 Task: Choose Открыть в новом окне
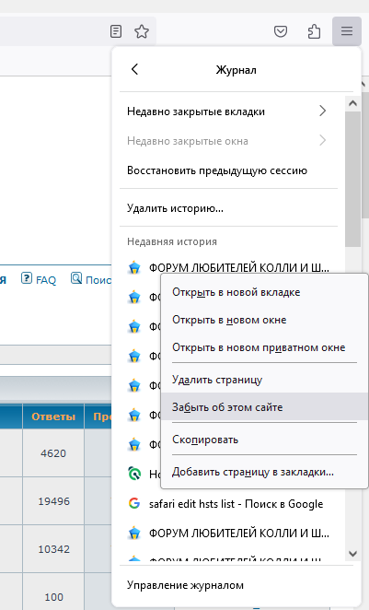click(x=264, y=320)
